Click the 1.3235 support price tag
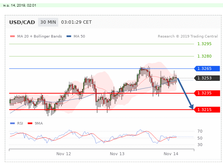 [207, 93]
